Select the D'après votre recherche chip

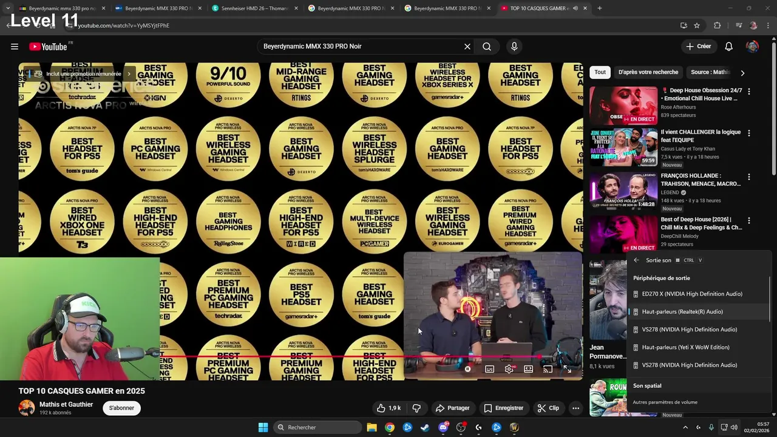(x=648, y=72)
